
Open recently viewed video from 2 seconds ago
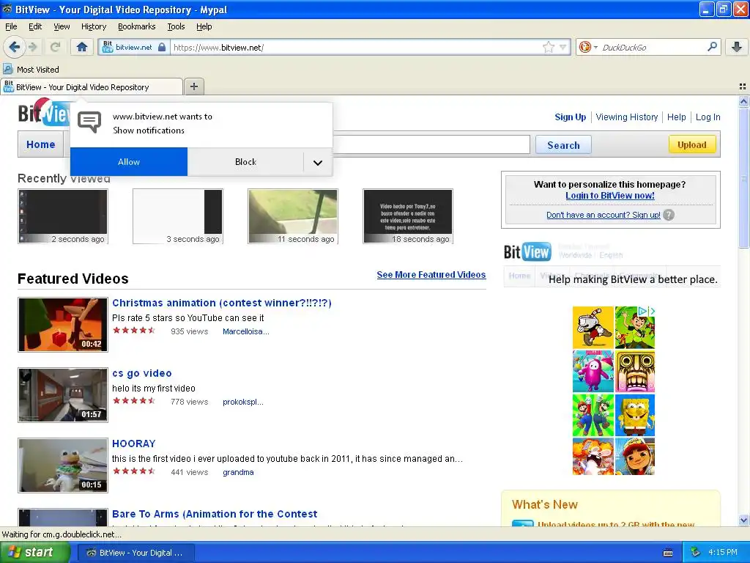click(63, 216)
